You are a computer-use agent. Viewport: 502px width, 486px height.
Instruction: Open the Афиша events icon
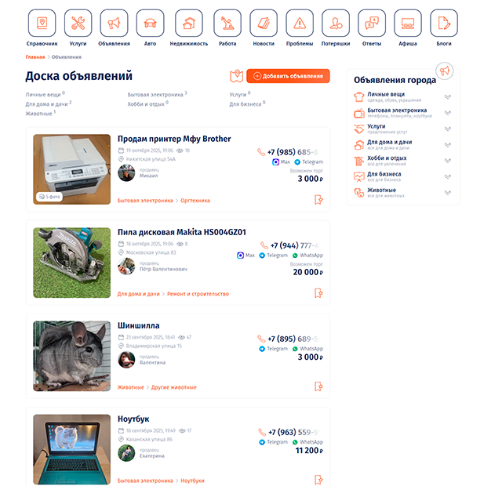(408, 23)
